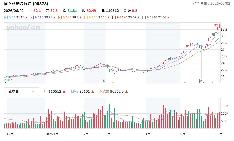Click the stock title 國泰永續高股息 (00878)
The width and height of the screenshot is (234, 141).
[x=26, y=4]
